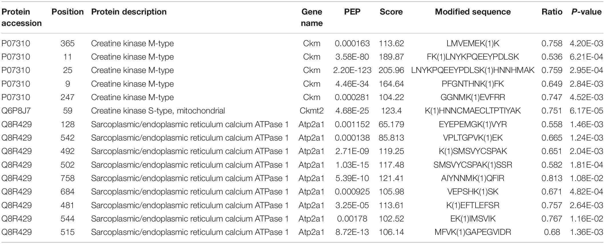Image resolution: width=605 pixels, height=244 pixels.
Task: Select the Position column header
Action: 67,12
